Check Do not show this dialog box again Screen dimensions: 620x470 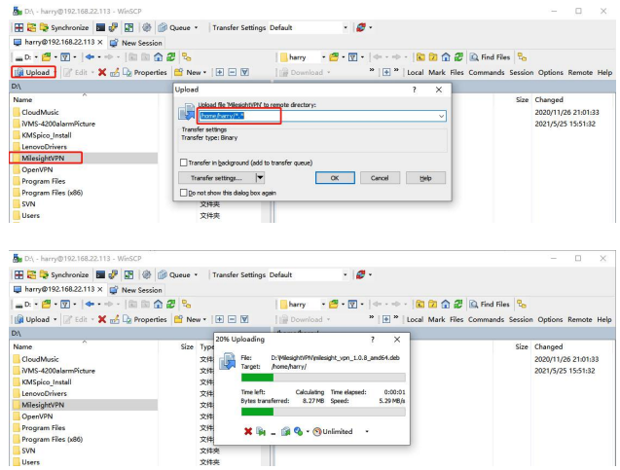183,193
